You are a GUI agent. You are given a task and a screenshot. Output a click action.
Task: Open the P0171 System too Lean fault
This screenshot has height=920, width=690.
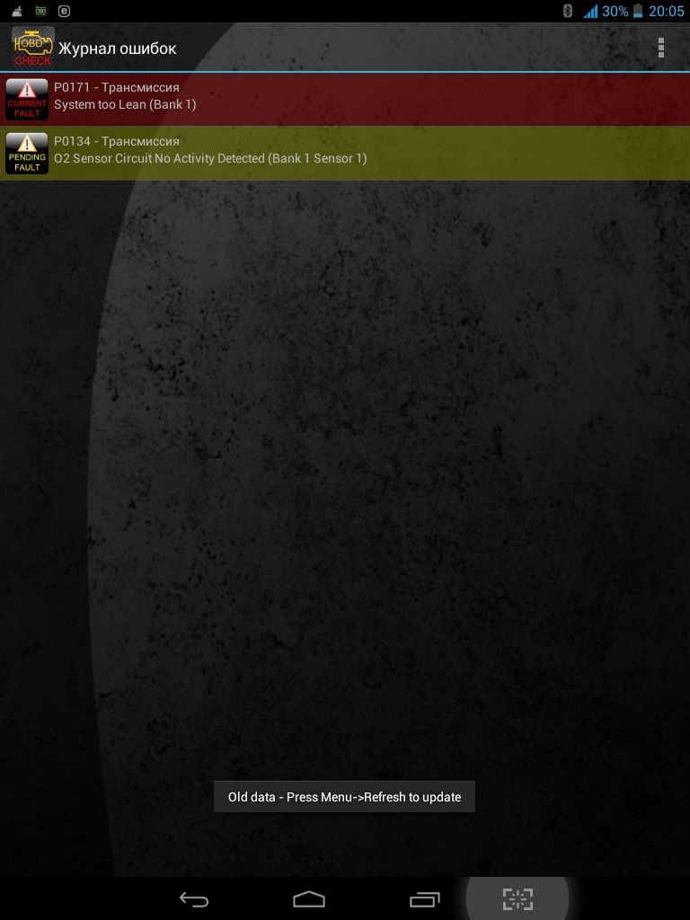(345, 99)
